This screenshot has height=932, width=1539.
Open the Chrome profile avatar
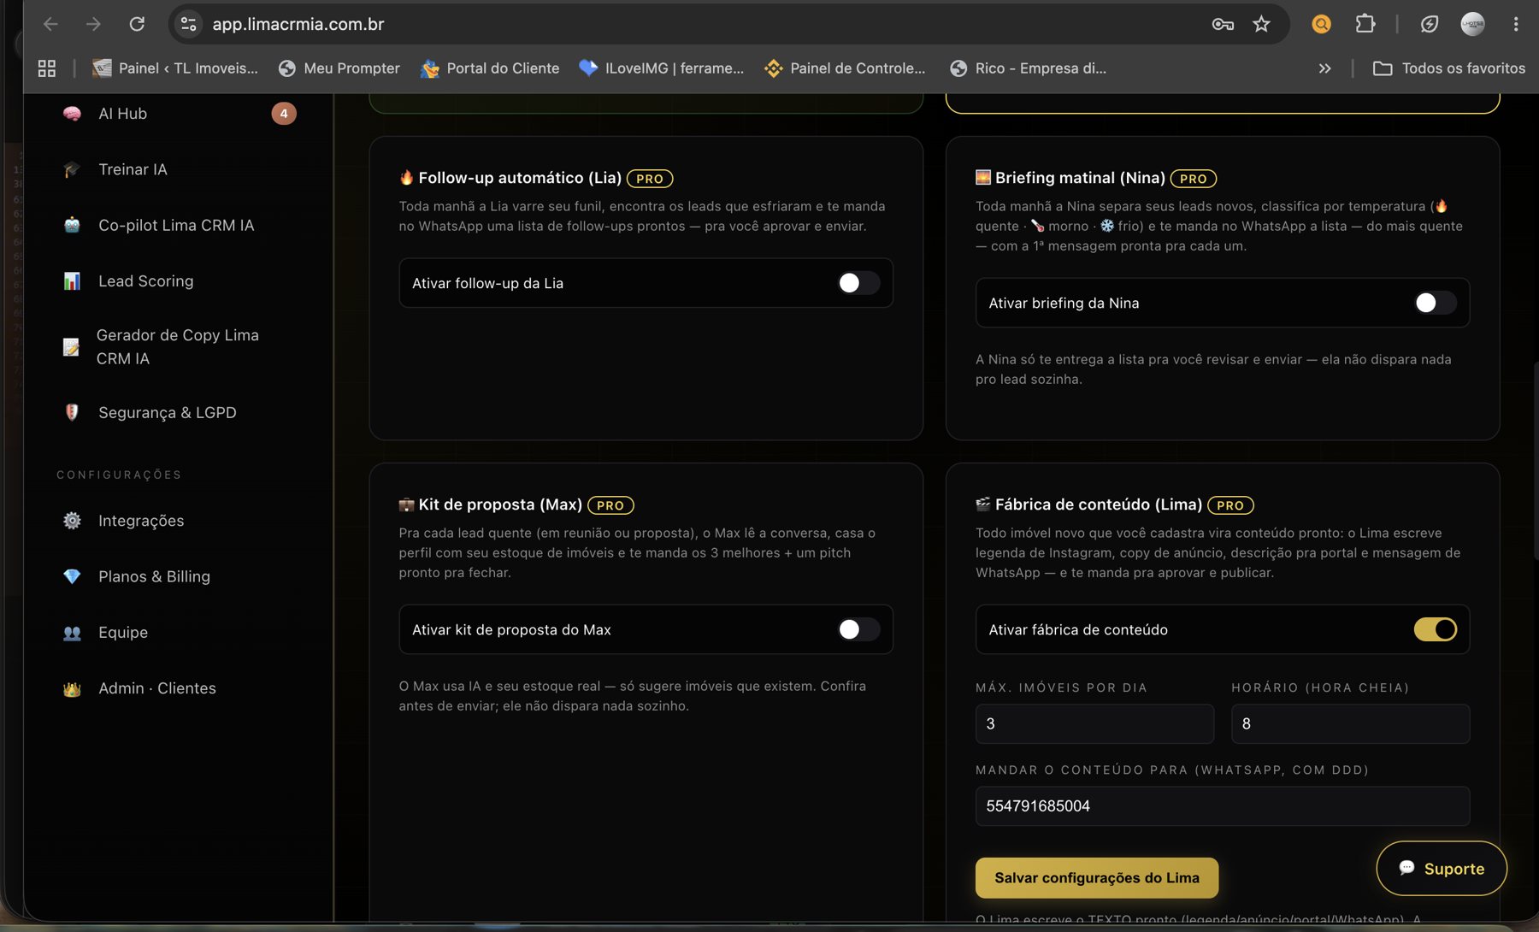[x=1472, y=24]
